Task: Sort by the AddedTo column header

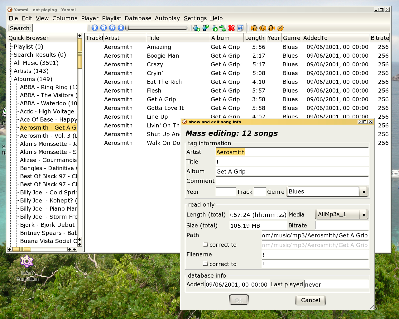Action: coord(335,38)
